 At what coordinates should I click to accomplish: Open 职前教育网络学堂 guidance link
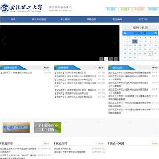62,149
